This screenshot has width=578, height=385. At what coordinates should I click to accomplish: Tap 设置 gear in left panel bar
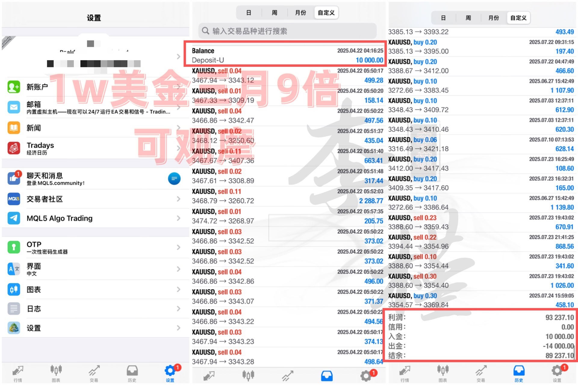pos(170,374)
